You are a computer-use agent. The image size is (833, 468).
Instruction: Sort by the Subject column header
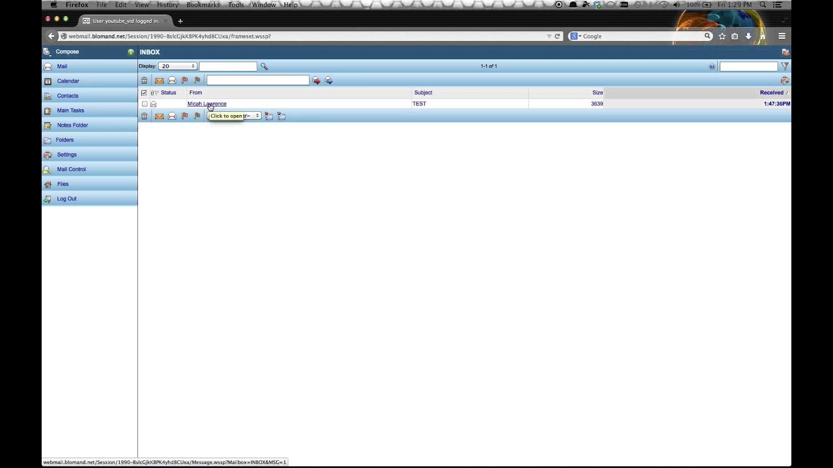pos(423,93)
